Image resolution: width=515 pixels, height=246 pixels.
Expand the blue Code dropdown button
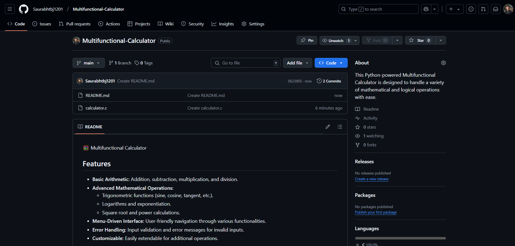coord(331,63)
